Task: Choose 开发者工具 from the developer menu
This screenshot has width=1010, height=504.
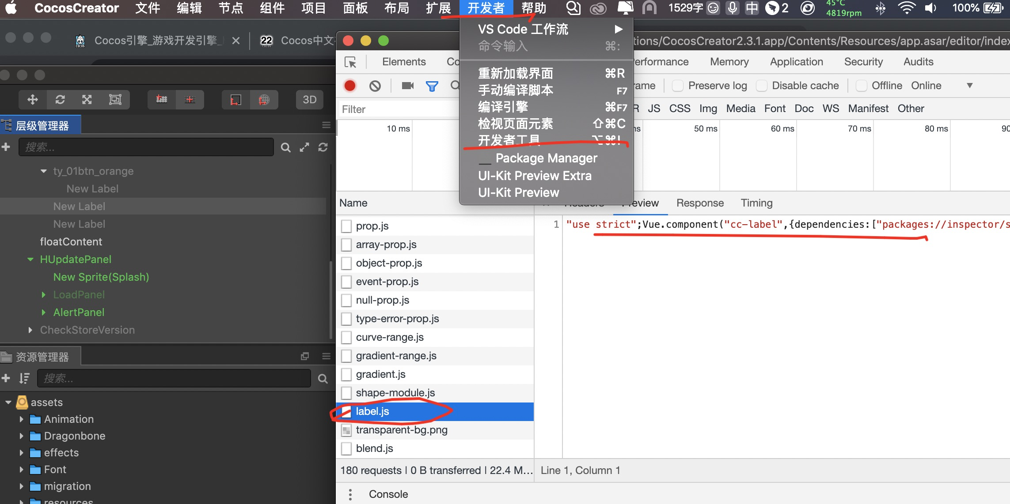Action: tap(509, 140)
